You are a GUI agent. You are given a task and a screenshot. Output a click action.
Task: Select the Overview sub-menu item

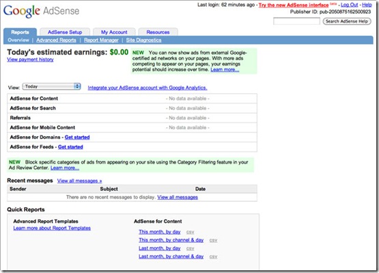pyautogui.click(x=18, y=40)
